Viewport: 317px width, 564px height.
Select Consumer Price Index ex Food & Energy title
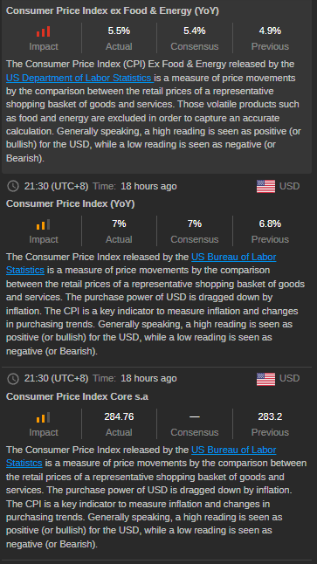[113, 10]
